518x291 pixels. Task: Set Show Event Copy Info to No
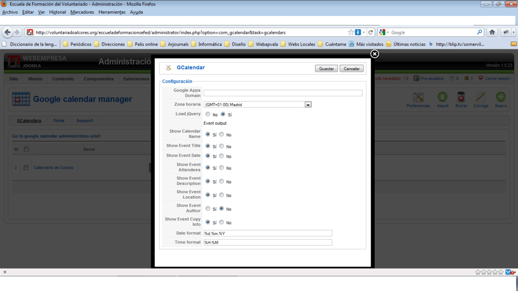click(x=221, y=222)
